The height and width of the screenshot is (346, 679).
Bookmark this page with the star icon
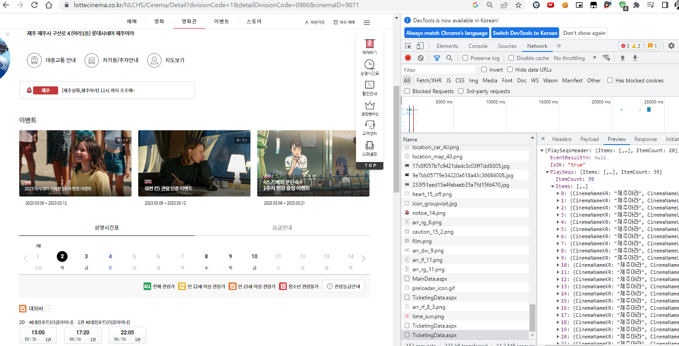(518, 5)
